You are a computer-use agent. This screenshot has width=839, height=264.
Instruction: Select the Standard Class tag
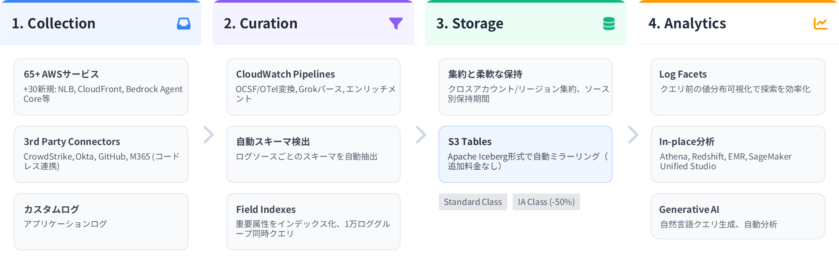[472, 202]
